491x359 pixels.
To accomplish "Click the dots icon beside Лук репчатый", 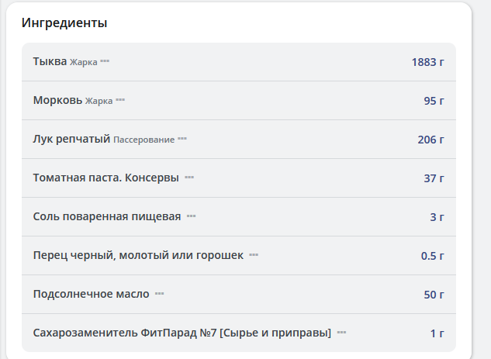I will click(x=182, y=140).
